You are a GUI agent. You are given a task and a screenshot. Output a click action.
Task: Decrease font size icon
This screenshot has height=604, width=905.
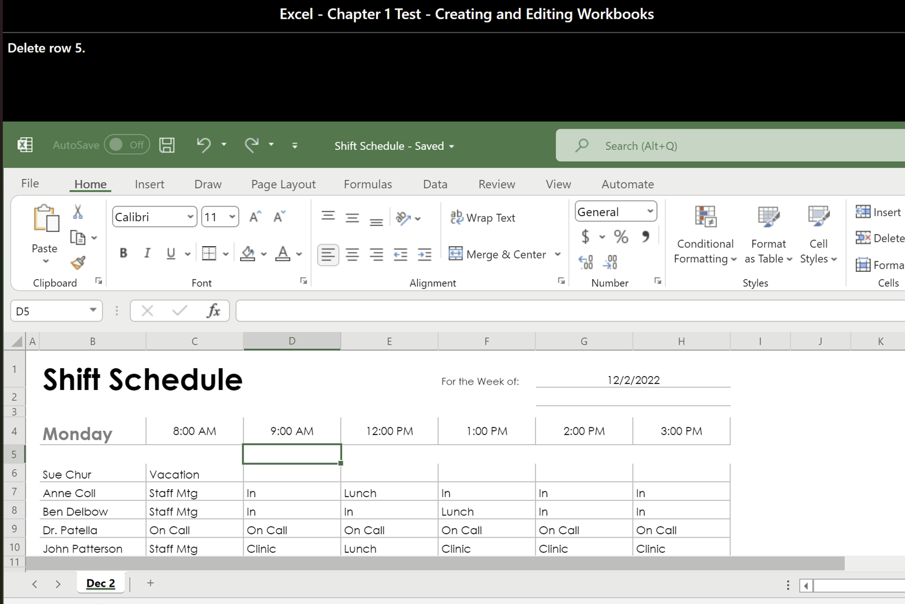pos(279,217)
